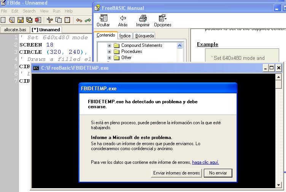Expand the Compound Statements tree node

click(x=109, y=45)
